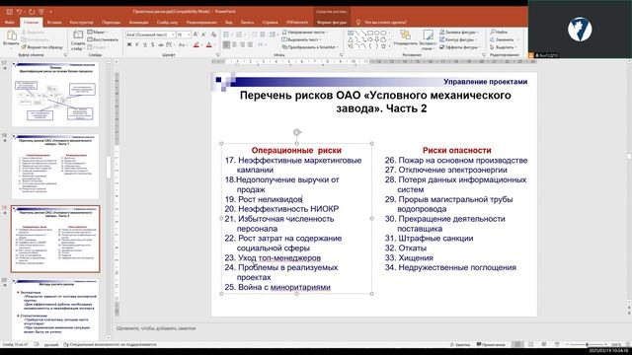This screenshot has width=632, height=355.
Task: Click the Tell Me search box
Action: tap(381, 23)
